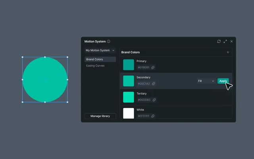This screenshot has height=159, width=254.
Task: Click the Motion System panel title
Action: (x=95, y=41)
